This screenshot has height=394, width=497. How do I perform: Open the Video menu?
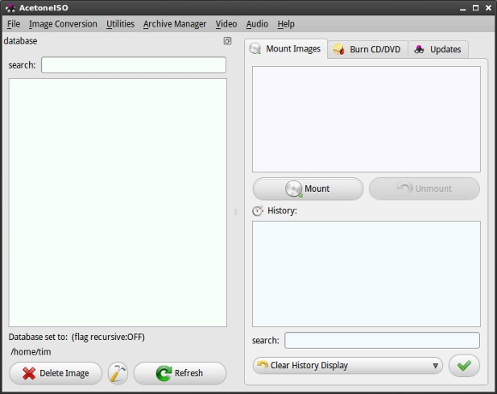point(226,24)
